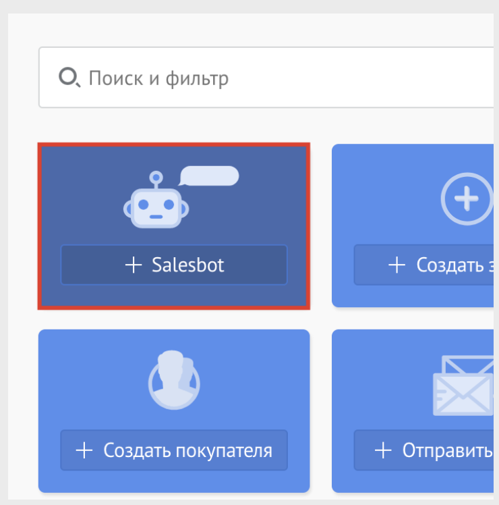Focus the "Поиск и фильтр" search field

click(x=266, y=77)
